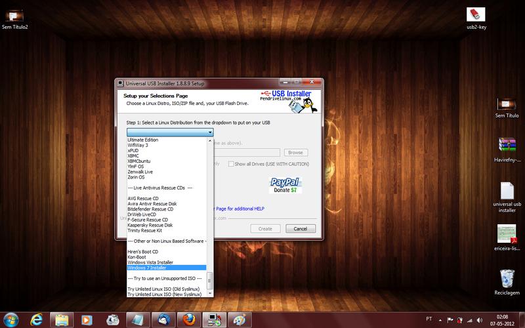
Task: Select Ultimate Edition entry
Action: pos(167,140)
